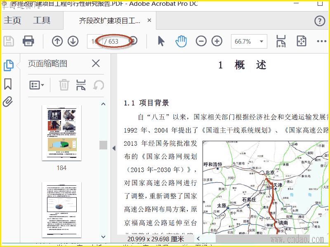The height and width of the screenshot is (247, 330).
Task: Activate the hand pan tool
Action: pyautogui.click(x=181, y=41)
